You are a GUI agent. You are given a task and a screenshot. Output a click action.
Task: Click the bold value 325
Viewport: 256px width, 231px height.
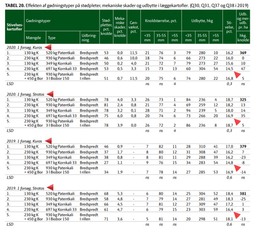pyautogui.click(x=243, y=99)
